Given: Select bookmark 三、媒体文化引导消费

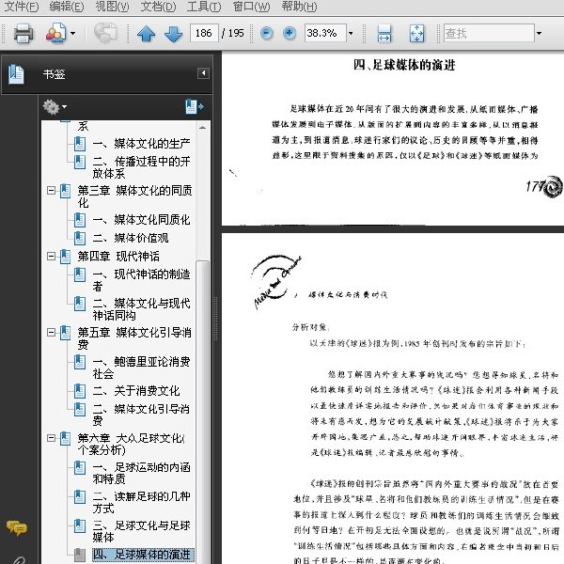Looking at the screenshot, I should pos(141,415).
